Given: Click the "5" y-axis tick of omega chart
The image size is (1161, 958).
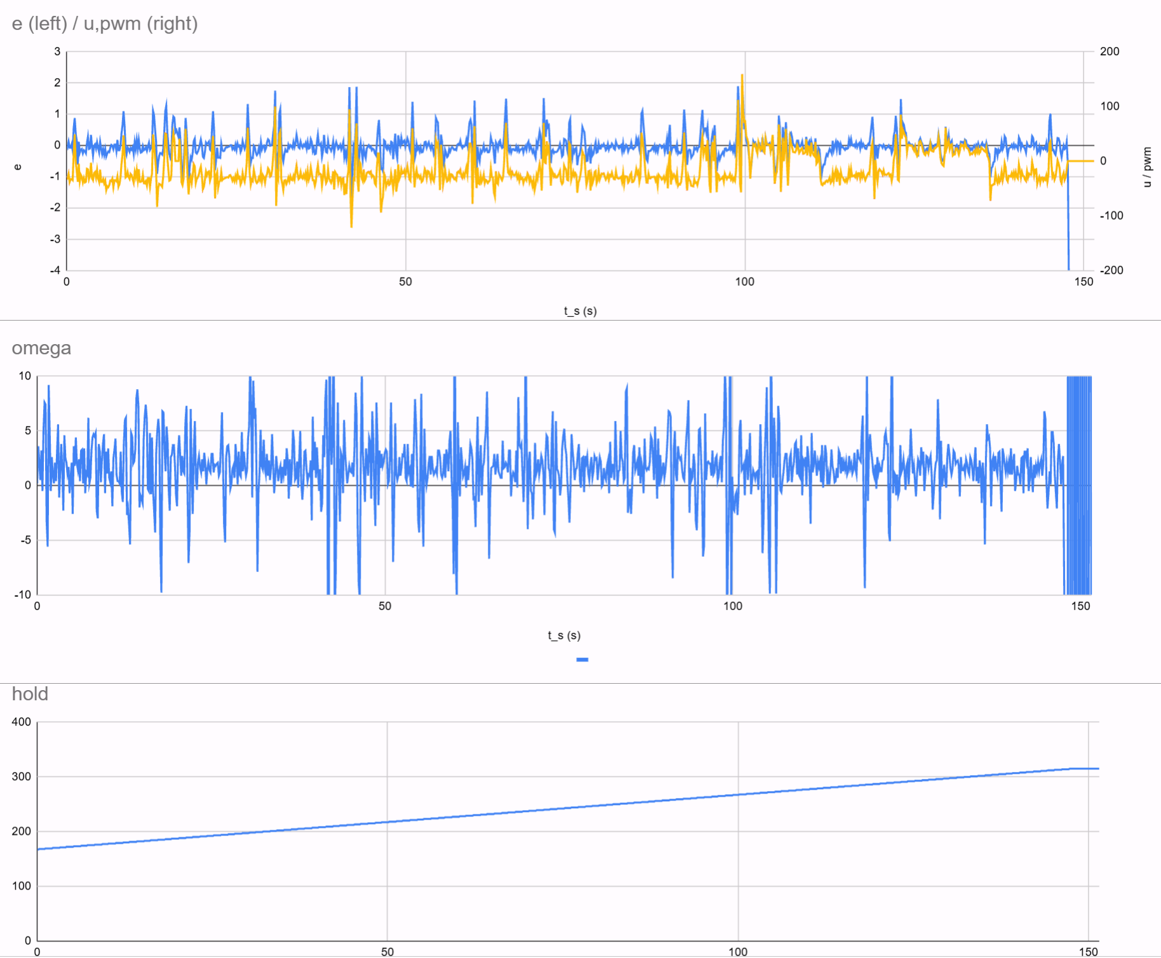Looking at the screenshot, I should coord(27,430).
